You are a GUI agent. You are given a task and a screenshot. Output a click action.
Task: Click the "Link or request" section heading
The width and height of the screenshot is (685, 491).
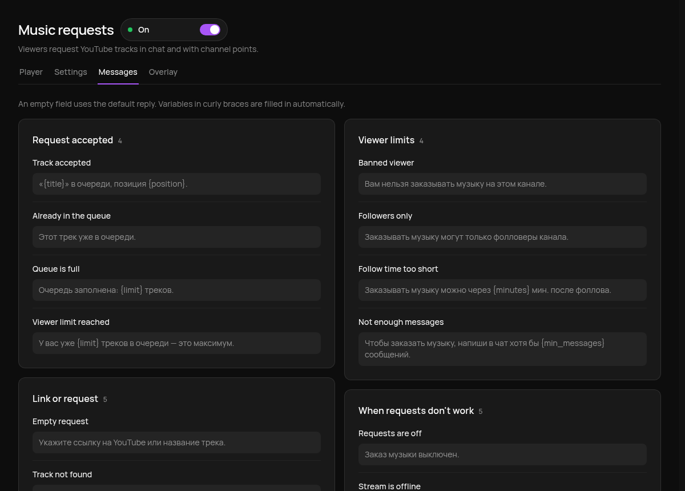coord(65,399)
